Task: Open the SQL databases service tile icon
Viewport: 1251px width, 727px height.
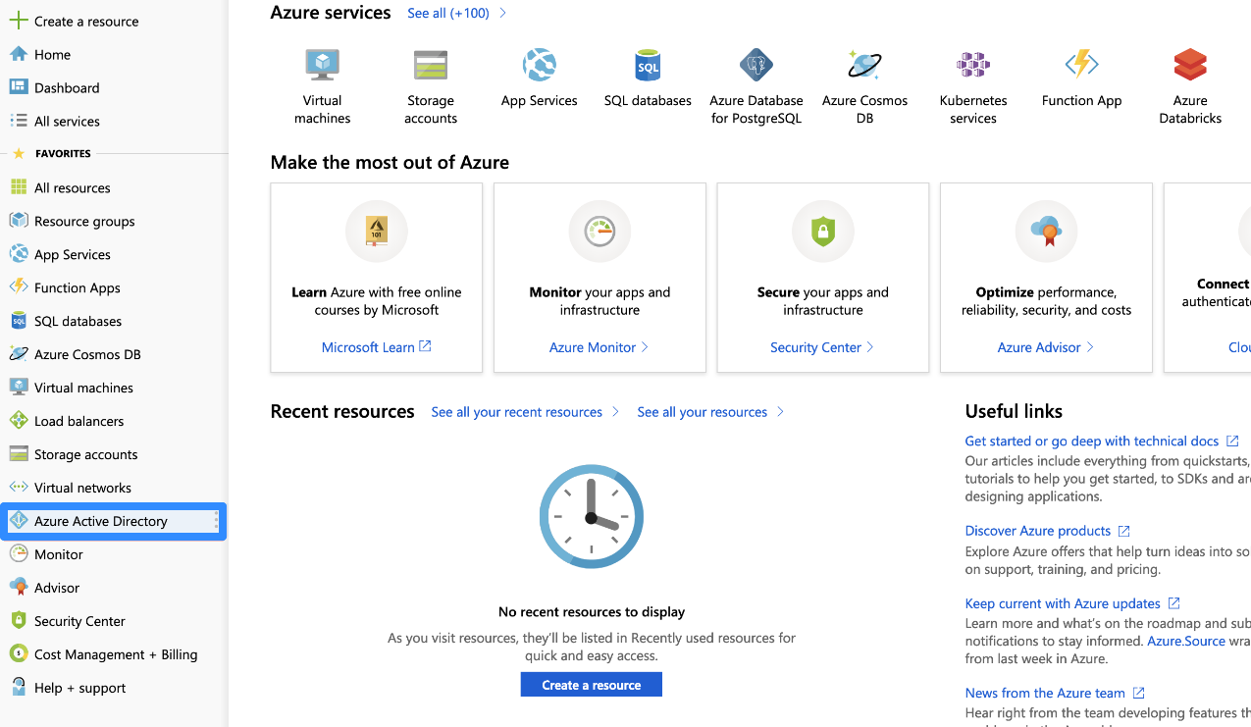Action: [648, 65]
